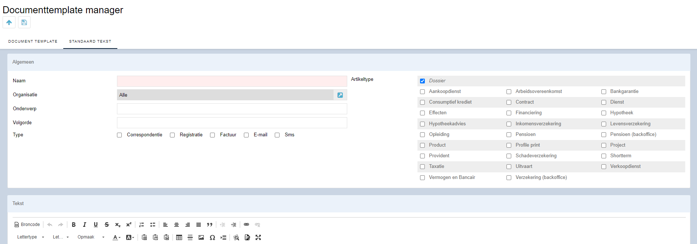This screenshot has width=697, height=244.
Task: Check the Registratie type checkbox
Action: [172, 135]
